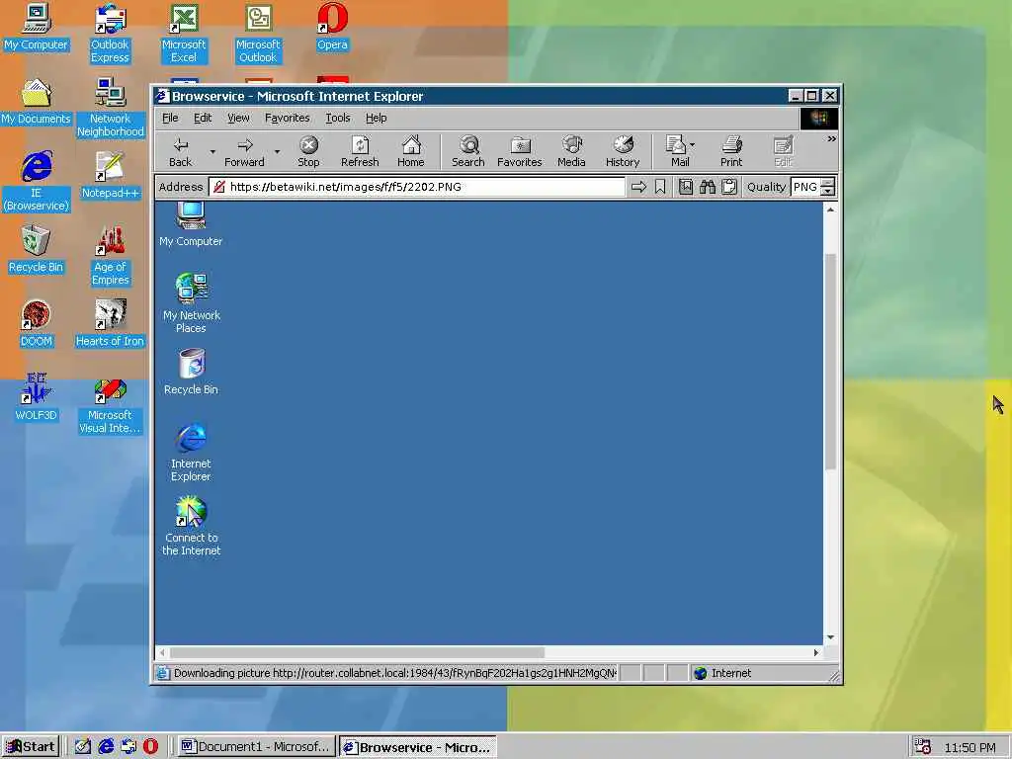Click Recycle Bin icon inside the page
This screenshot has width=1012, height=759.
click(191, 373)
